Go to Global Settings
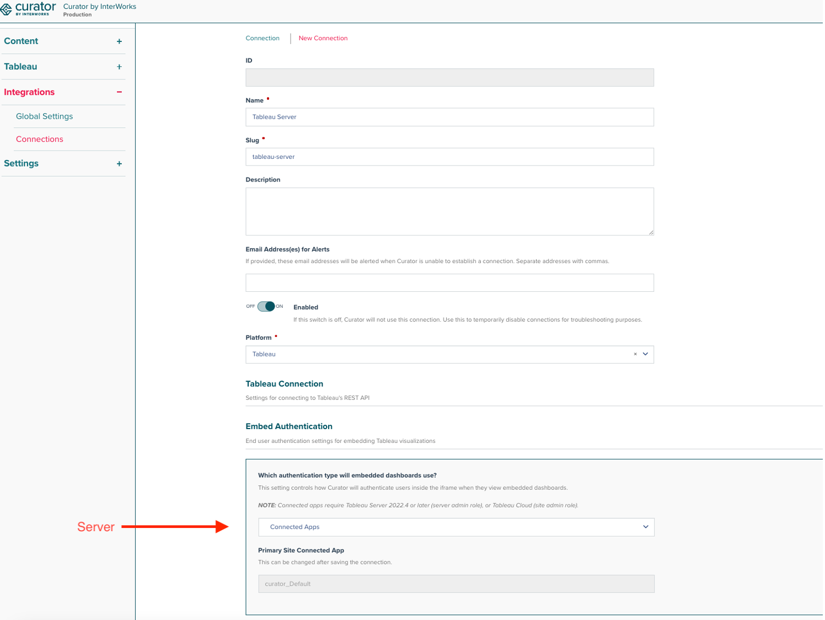 [x=44, y=116]
